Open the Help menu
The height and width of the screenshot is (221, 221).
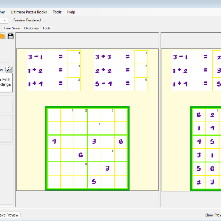[x=71, y=12]
